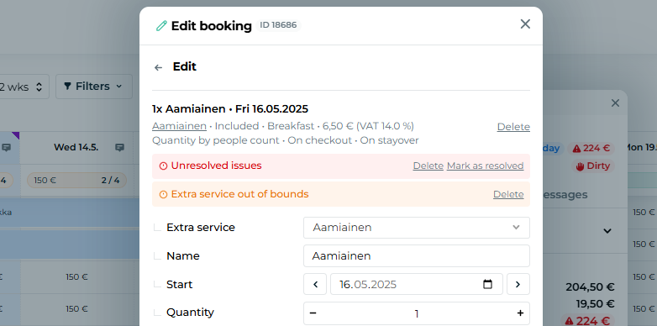The height and width of the screenshot is (326, 657).
Task: Click the Start date field 16.05.2025
Action: (417, 285)
